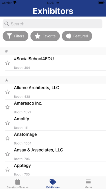Tap the magnifying glass search icon

[6, 24]
